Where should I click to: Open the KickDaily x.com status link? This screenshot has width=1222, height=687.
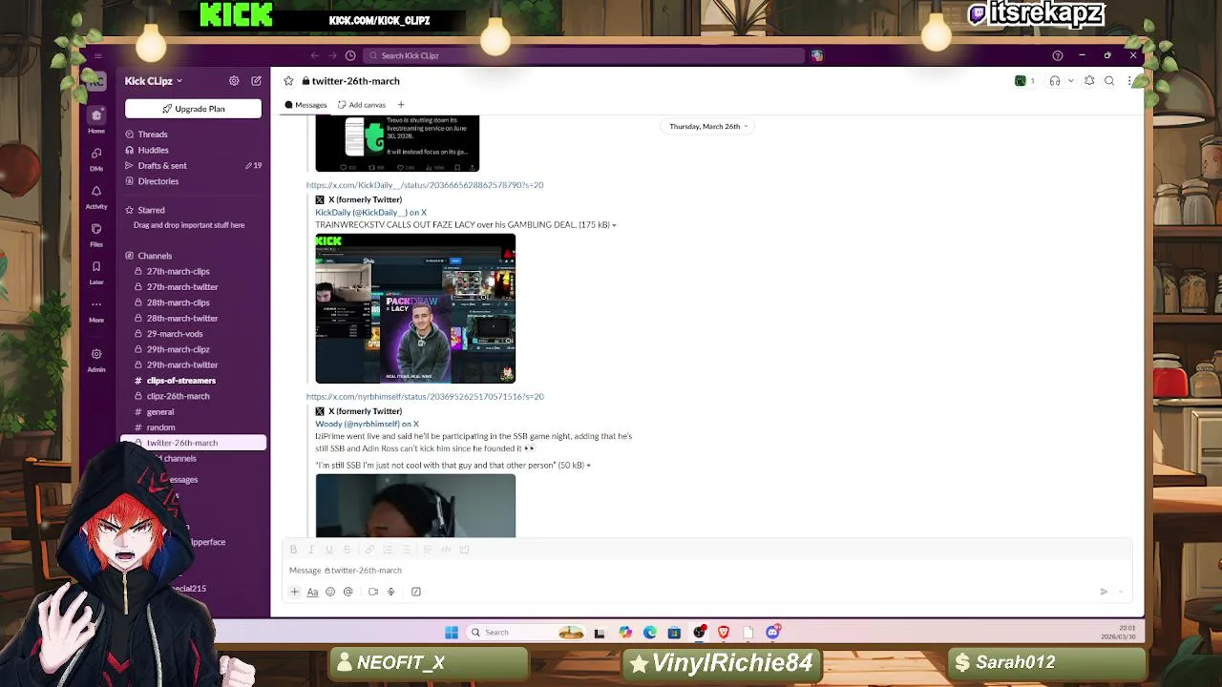coord(425,185)
